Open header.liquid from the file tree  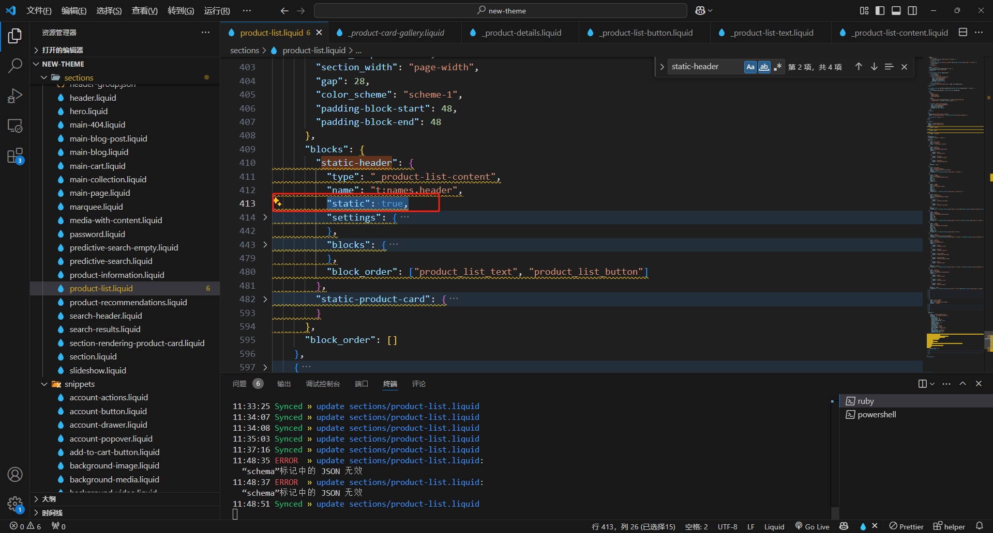93,98
